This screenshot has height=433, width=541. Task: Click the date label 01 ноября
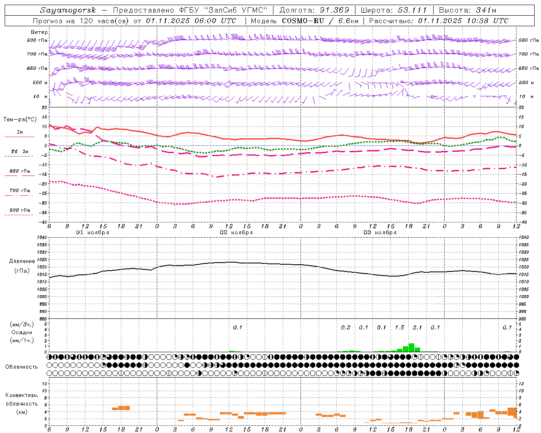tap(93, 233)
